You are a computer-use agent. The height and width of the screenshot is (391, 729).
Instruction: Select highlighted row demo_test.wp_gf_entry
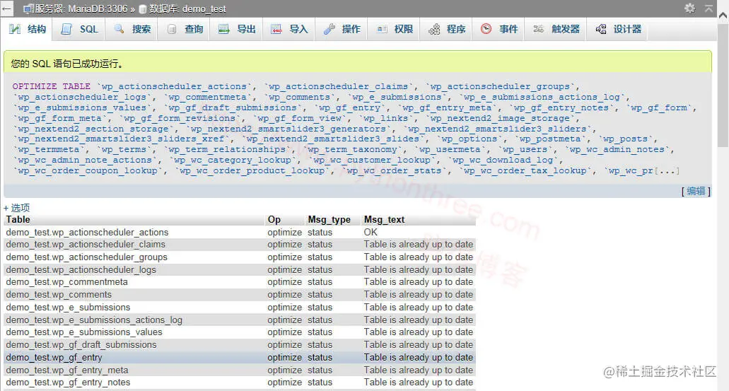240,358
